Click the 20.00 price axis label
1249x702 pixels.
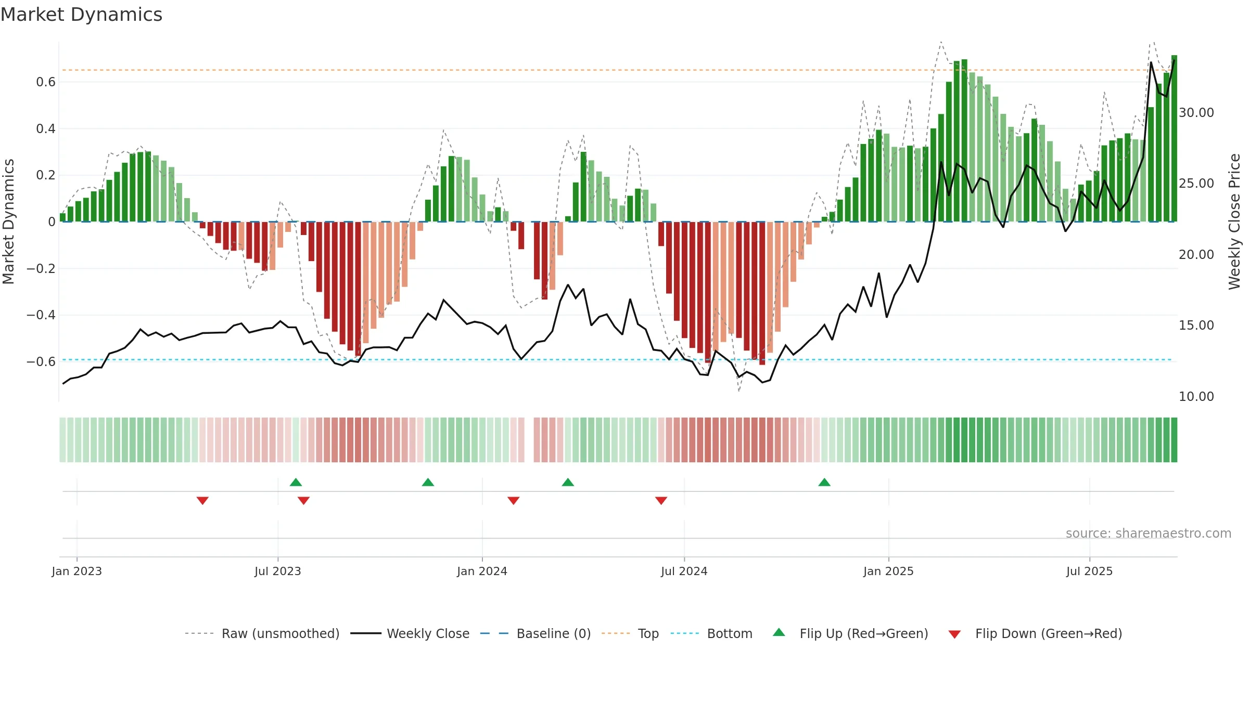[x=1196, y=255]
